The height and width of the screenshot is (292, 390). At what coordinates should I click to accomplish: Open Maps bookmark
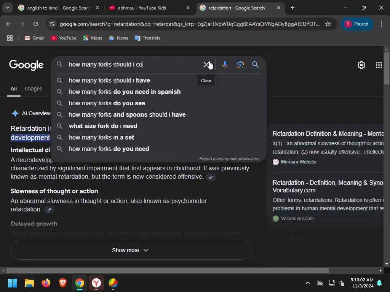(93, 38)
